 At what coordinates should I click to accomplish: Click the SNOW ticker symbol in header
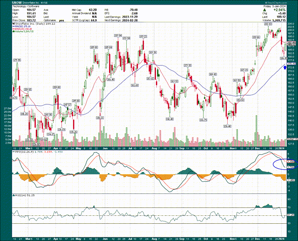click(x=17, y=3)
